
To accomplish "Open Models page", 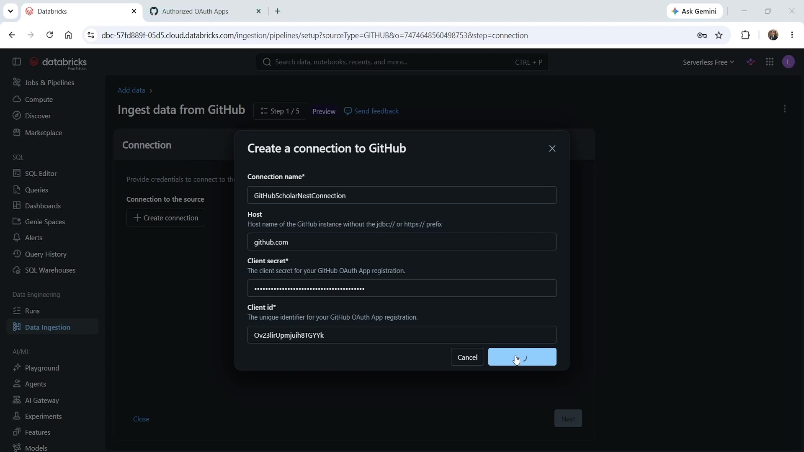I will pos(36,448).
